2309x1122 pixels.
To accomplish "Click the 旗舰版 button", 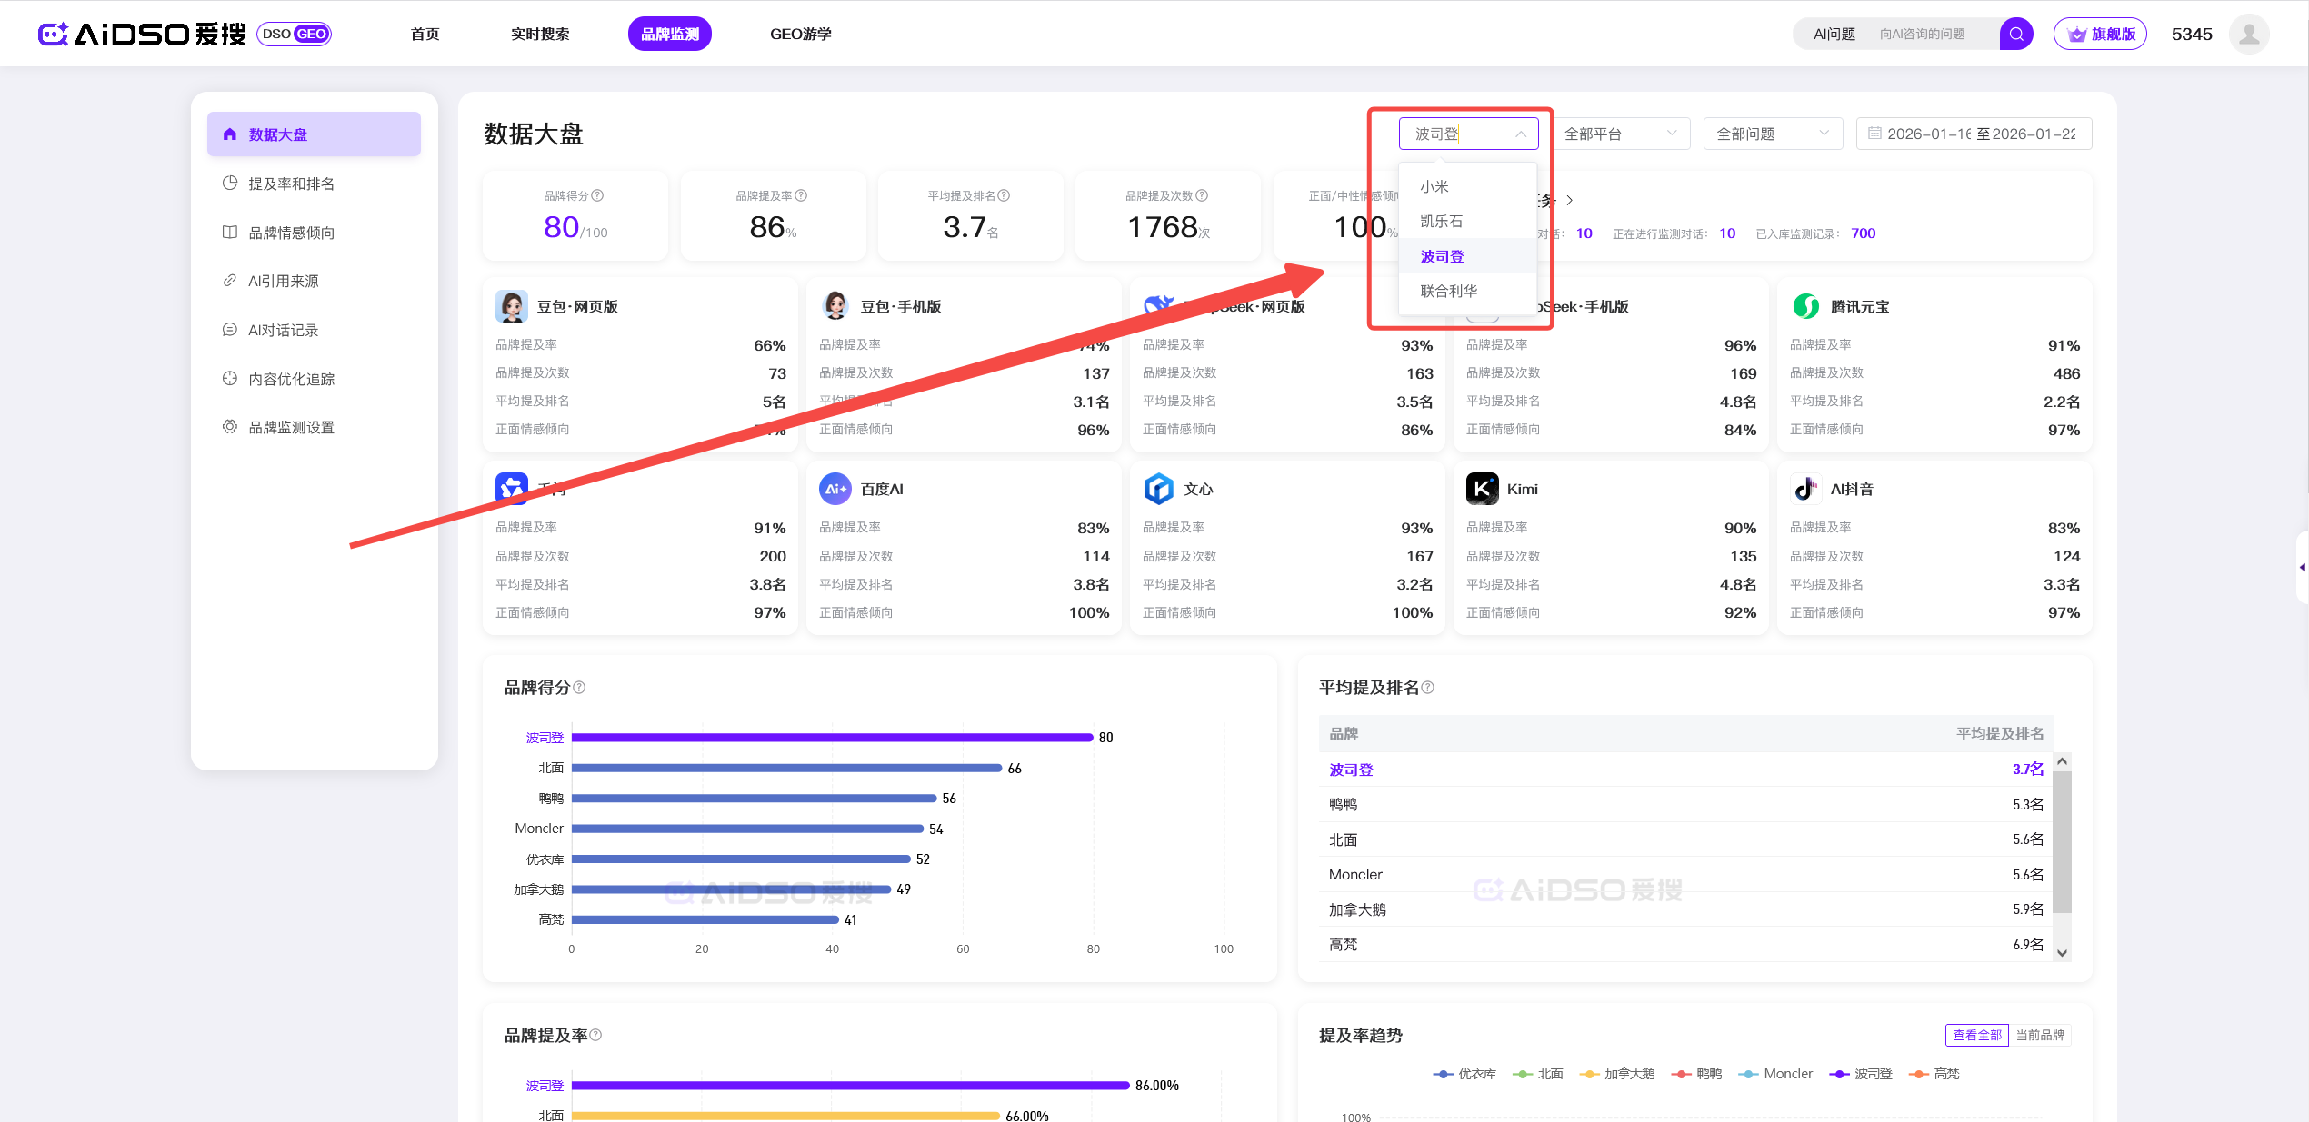I will click(2100, 35).
